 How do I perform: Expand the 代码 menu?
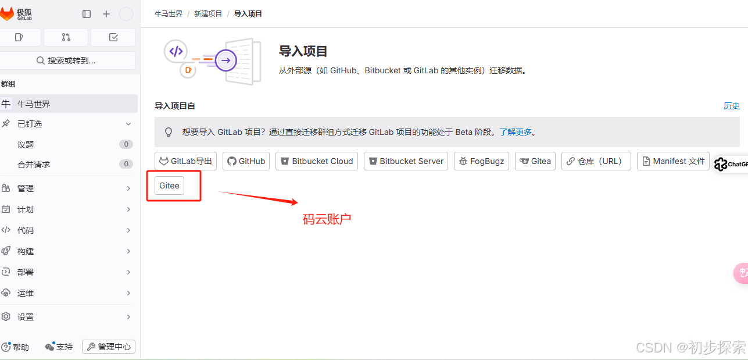(69, 230)
